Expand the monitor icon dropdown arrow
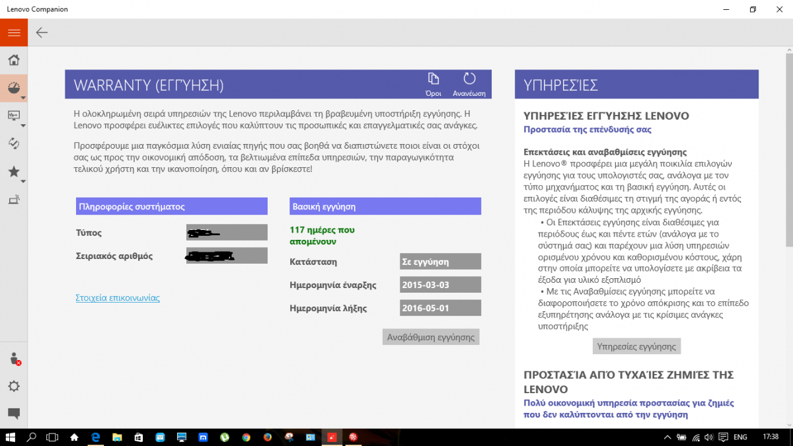Viewport: 793px width, 446px height. [x=23, y=125]
